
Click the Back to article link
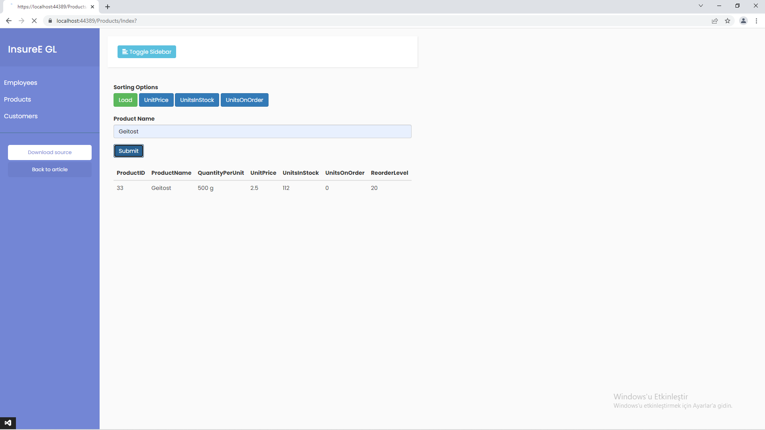pyautogui.click(x=49, y=169)
